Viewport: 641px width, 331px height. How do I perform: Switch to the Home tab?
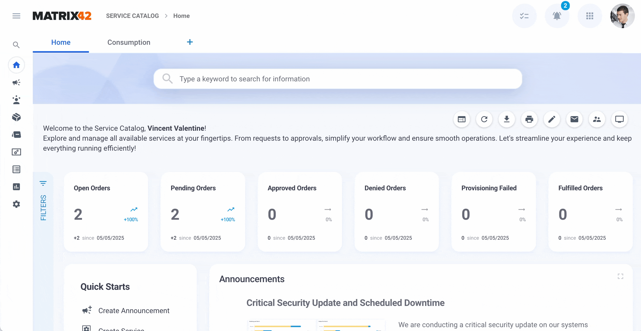(x=61, y=42)
